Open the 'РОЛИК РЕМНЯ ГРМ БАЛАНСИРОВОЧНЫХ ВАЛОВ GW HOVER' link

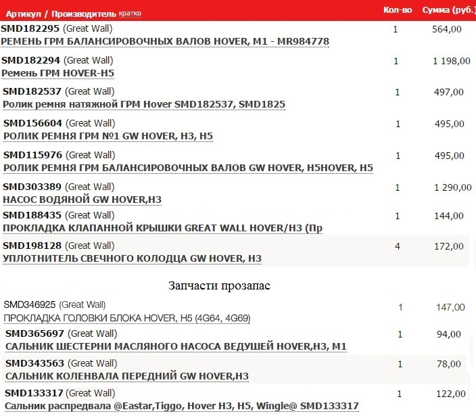(188, 168)
